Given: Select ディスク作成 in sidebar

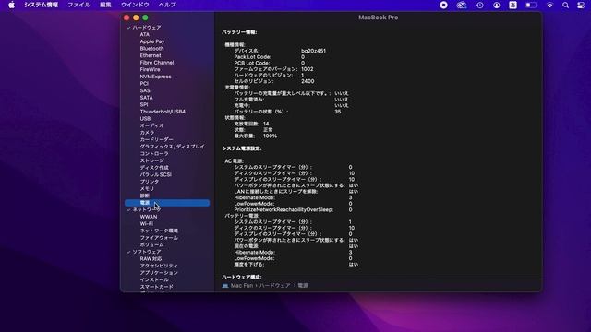Looking at the screenshot, I should (x=154, y=168).
